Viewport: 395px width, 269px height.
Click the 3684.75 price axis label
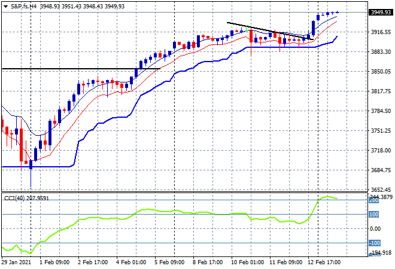378,170
